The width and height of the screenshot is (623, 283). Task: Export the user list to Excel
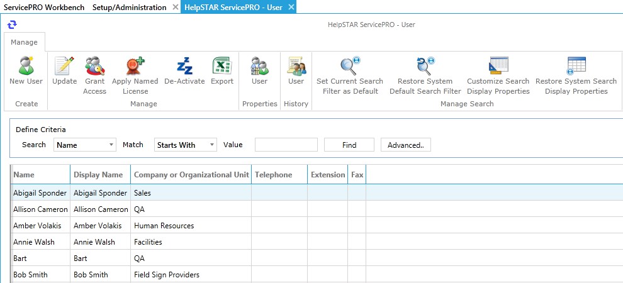click(x=222, y=66)
